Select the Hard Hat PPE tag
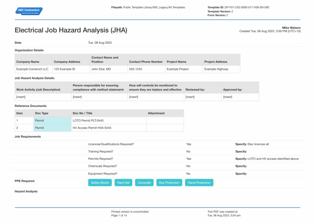Viewport: 315px width, 223px height. pos(123,183)
